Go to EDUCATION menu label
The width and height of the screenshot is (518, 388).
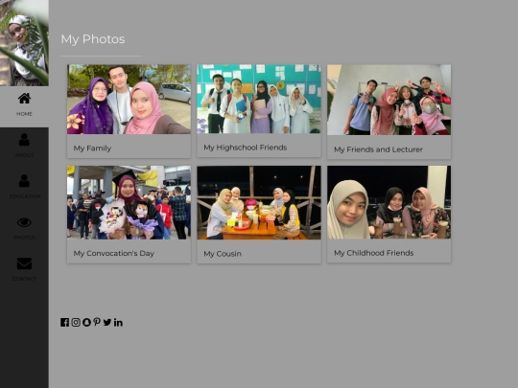[x=25, y=196]
